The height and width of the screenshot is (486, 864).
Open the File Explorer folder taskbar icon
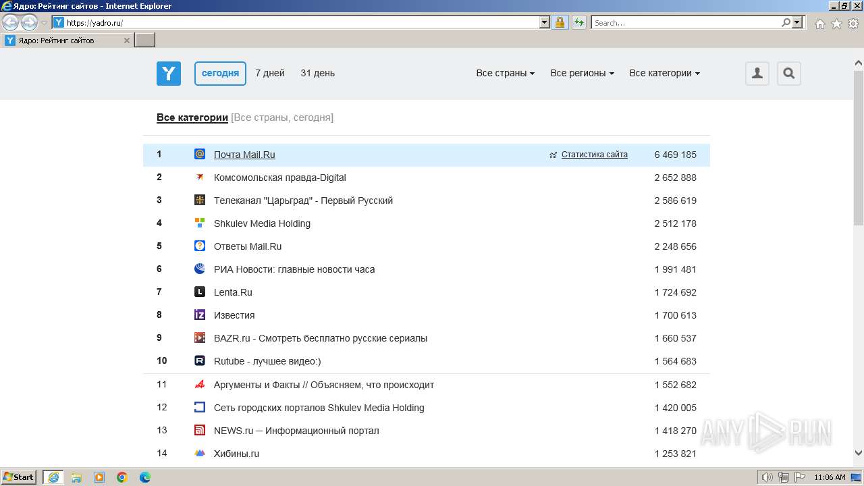pos(76,477)
